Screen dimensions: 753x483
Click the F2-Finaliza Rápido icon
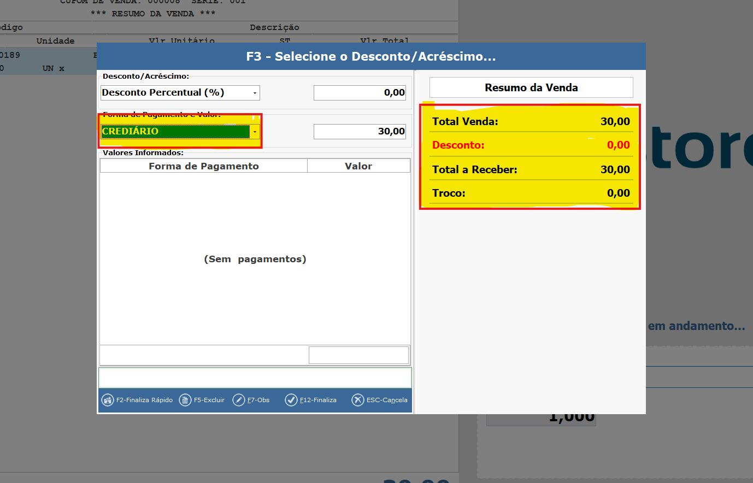108,400
